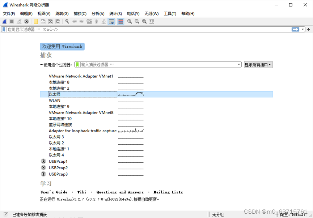Toggle auto-scroll during live capture

coord(111,21)
